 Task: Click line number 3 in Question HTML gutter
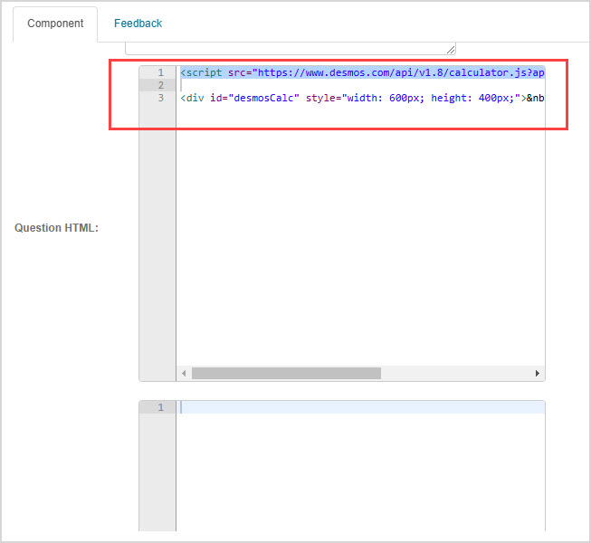[160, 98]
